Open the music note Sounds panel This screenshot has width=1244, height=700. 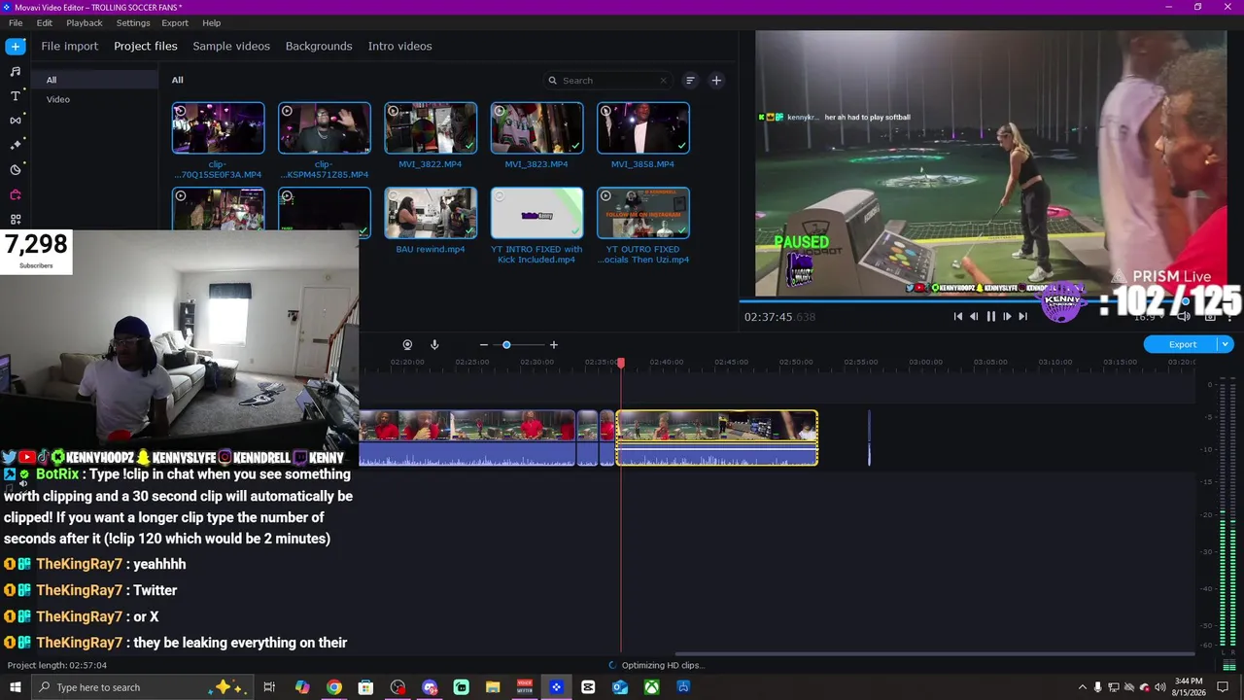click(16, 71)
